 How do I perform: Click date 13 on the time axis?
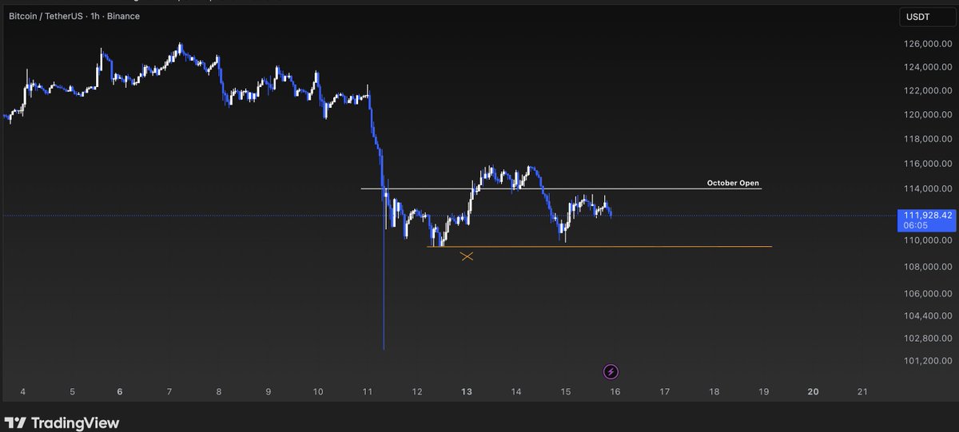pos(468,392)
